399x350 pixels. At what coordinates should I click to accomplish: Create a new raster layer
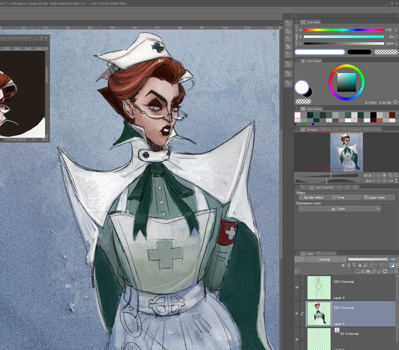click(x=357, y=271)
